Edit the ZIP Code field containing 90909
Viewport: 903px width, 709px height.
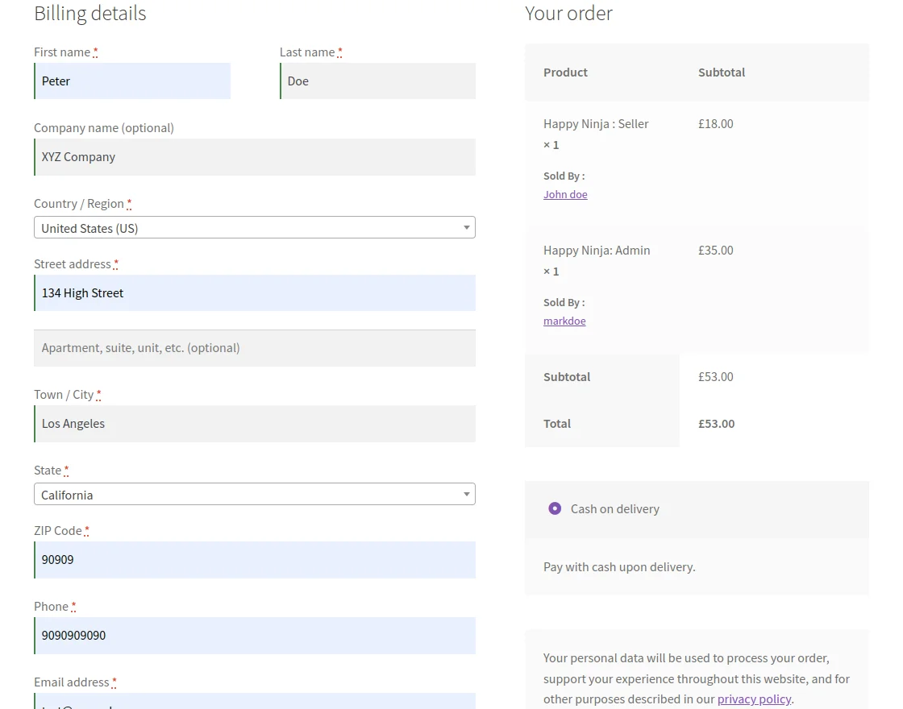[254, 559]
